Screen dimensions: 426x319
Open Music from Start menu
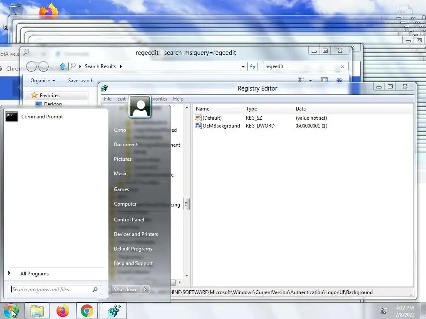pos(120,174)
